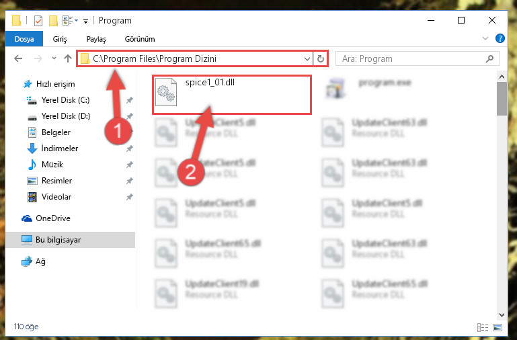Refresh the current folder view
This screenshot has height=340, width=517.
[321, 59]
